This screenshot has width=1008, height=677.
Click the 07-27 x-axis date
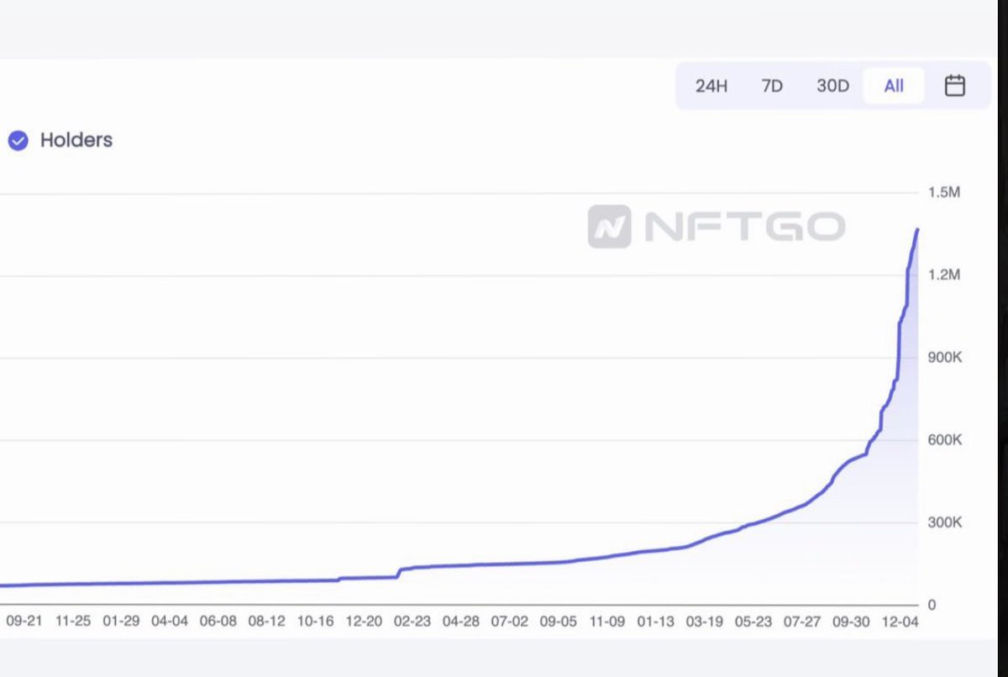[802, 622]
